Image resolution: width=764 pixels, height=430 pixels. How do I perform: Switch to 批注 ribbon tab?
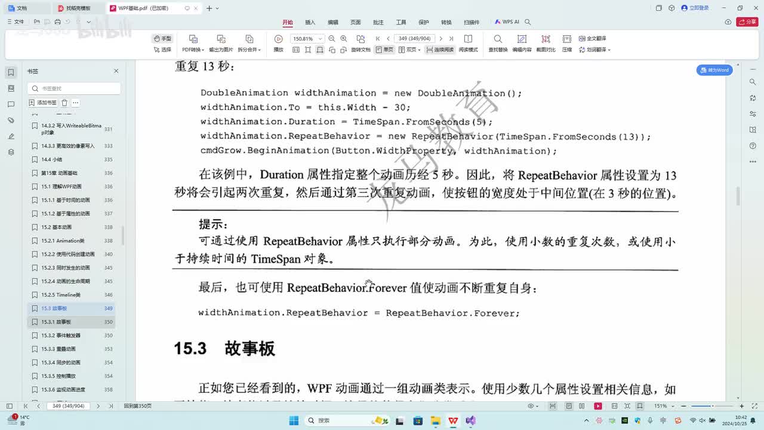378,22
